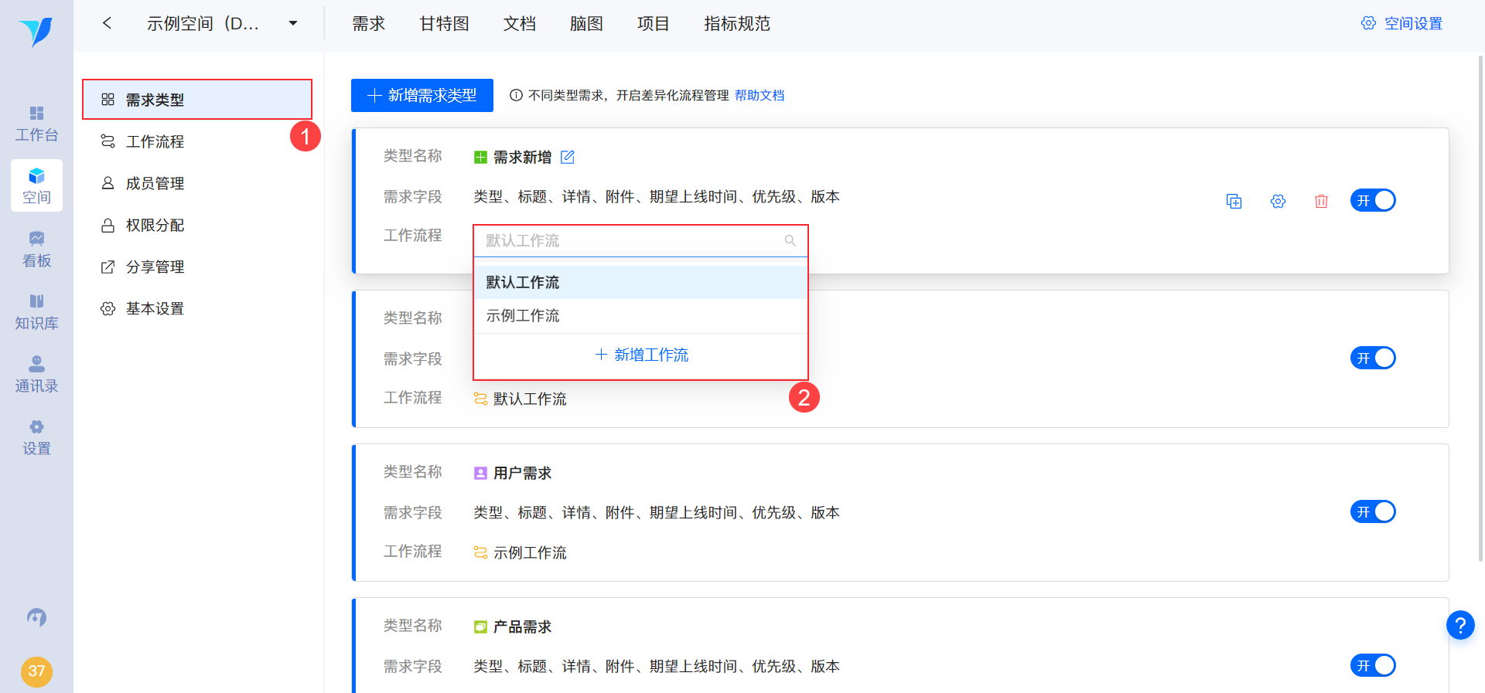This screenshot has height=693, width=1485.
Task: Go to 知识库 knowledge base
Action: (x=36, y=312)
